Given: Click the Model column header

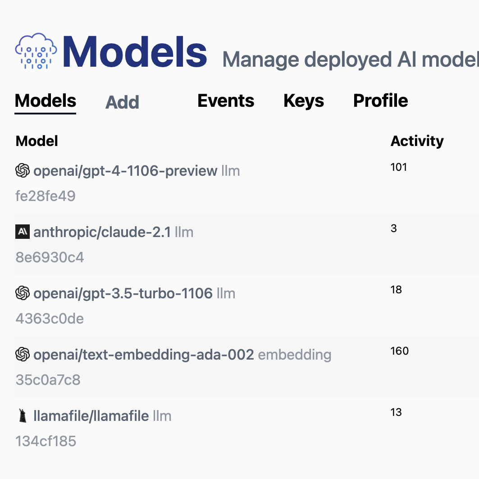Looking at the screenshot, I should (x=36, y=141).
